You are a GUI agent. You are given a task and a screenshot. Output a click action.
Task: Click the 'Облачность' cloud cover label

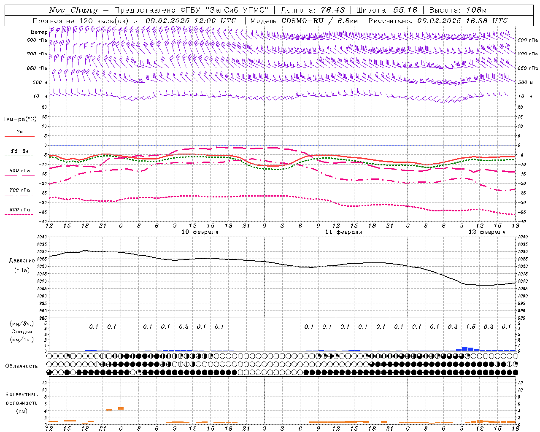point(22,366)
